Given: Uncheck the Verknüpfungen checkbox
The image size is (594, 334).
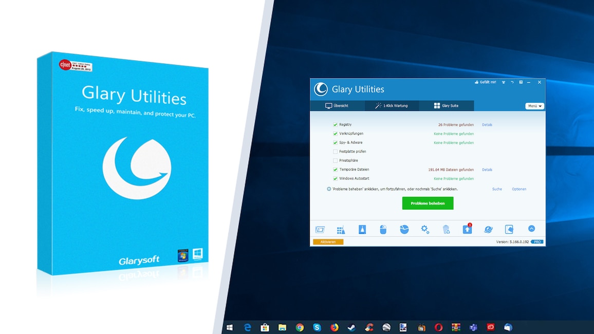Looking at the screenshot, I should coord(335,134).
